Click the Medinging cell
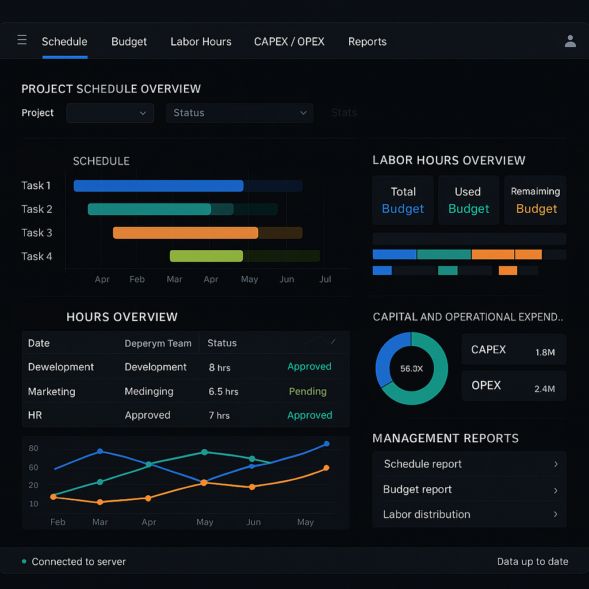 [x=149, y=391]
